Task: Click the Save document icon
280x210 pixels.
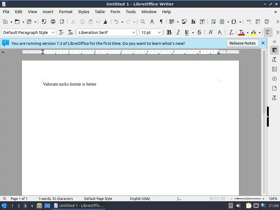Action: click(x=29, y=22)
